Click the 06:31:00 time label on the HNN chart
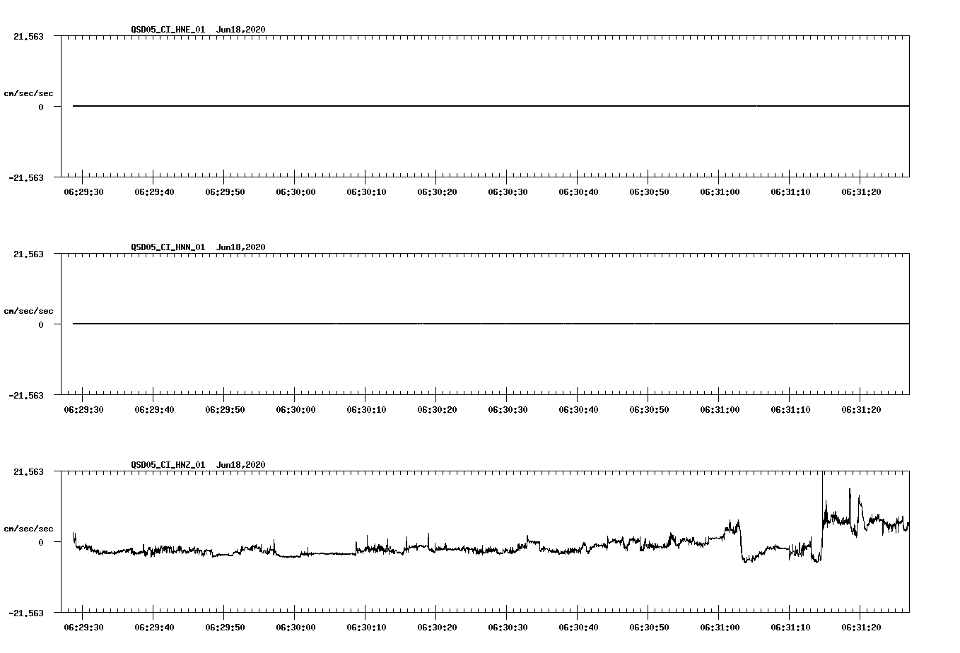Viewport: 960px width, 653px height. 720,409
